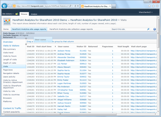Open the Site summary report
The image size is (161, 117).
[10, 49]
